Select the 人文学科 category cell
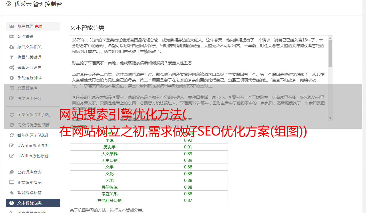This screenshot has height=213, width=366. [x=110, y=154]
